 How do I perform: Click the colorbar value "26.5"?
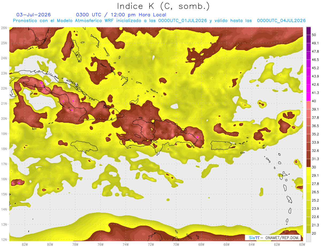pos(316,192)
